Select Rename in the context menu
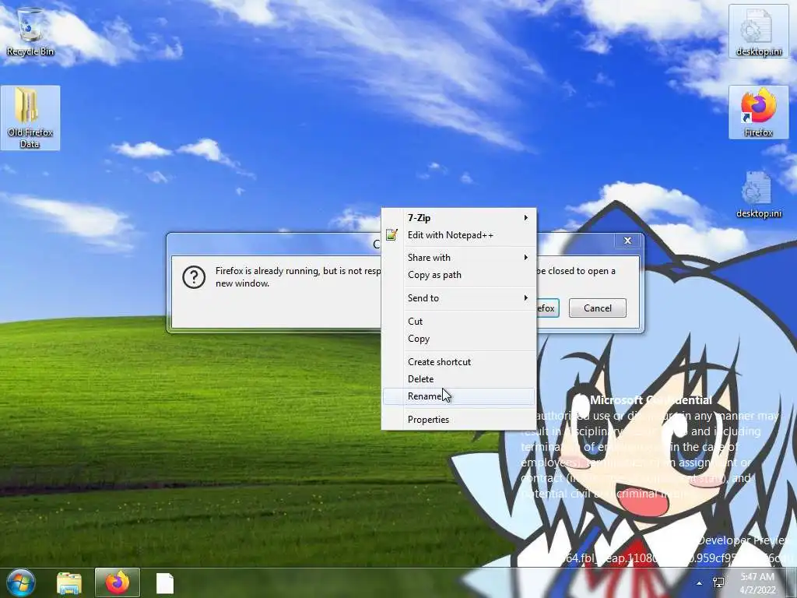Viewport: 797px width, 598px height. click(459, 396)
